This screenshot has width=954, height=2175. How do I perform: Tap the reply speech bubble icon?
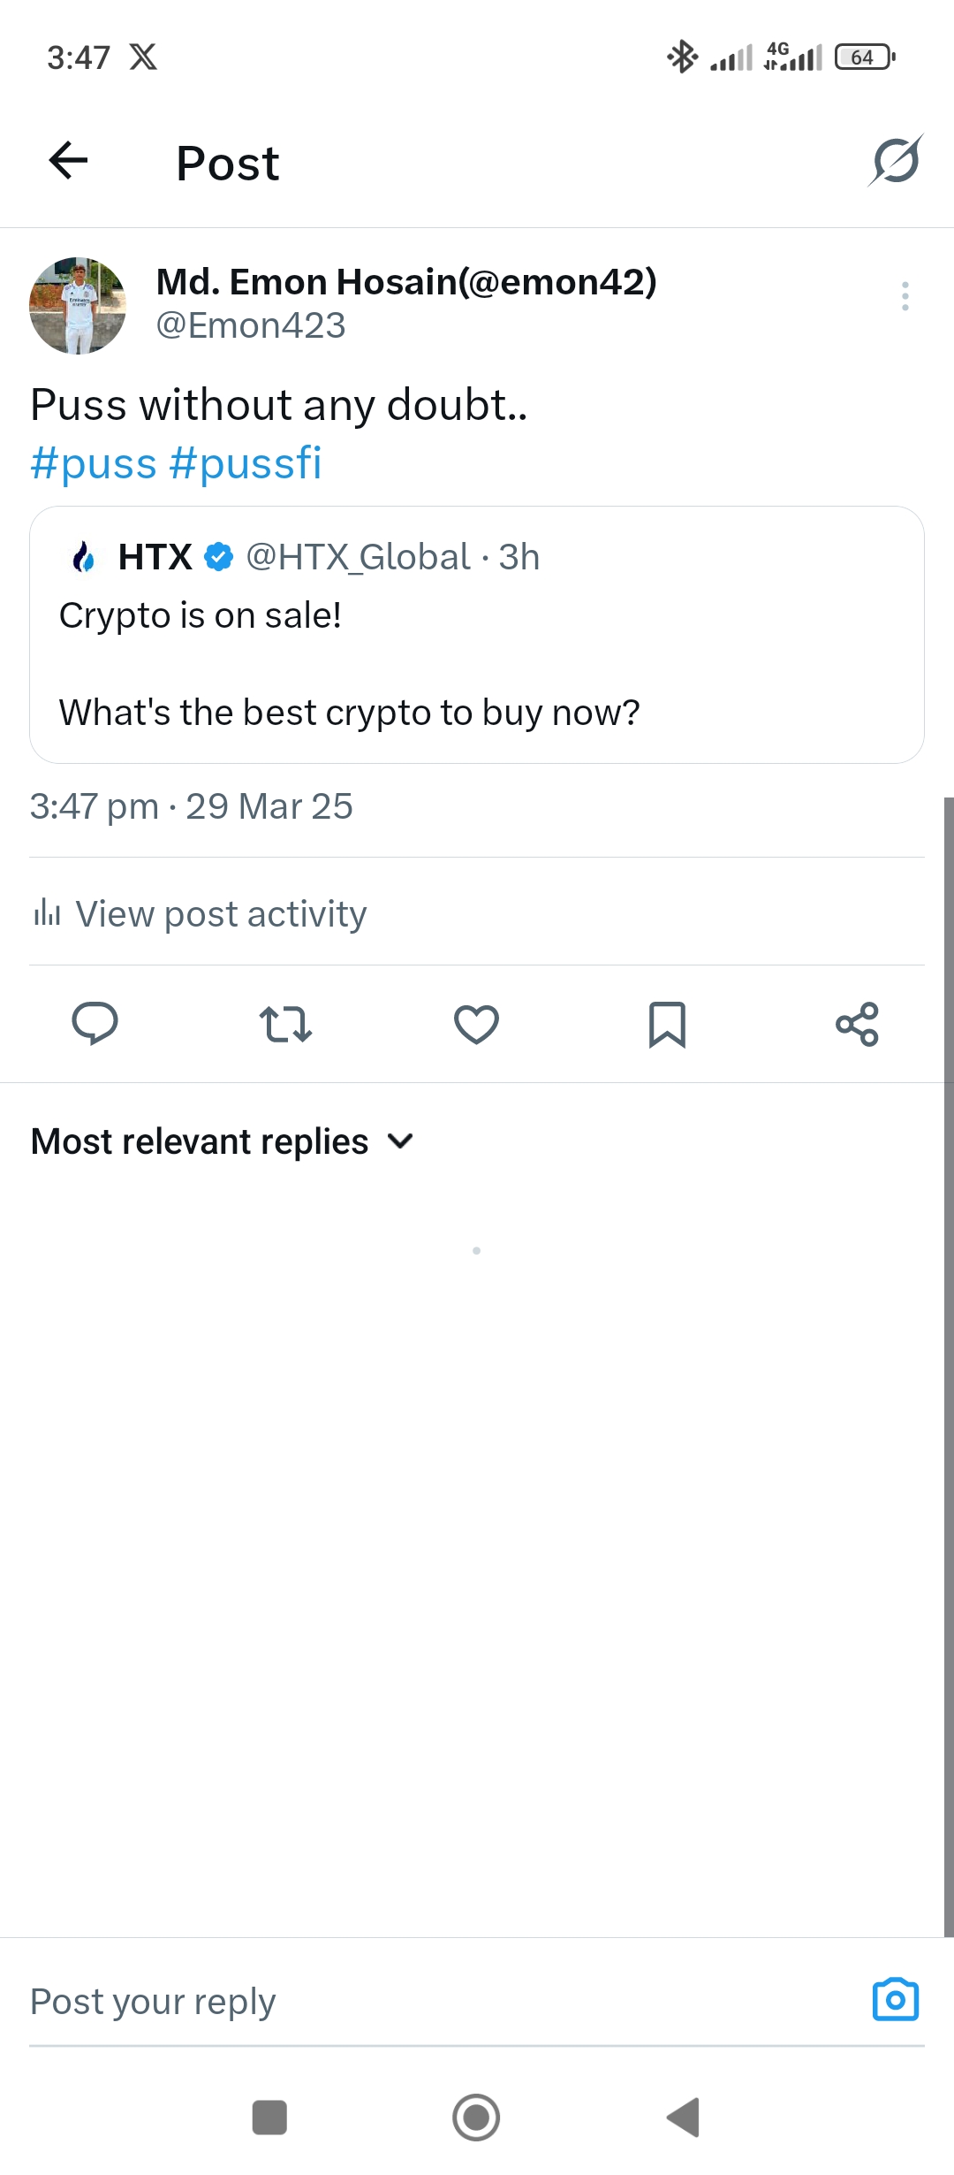[95, 1024]
